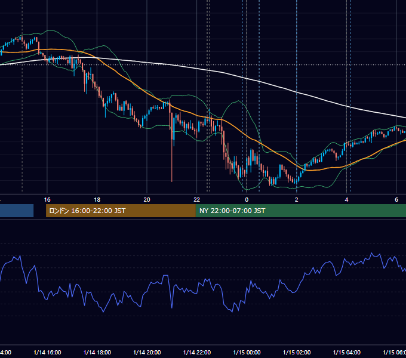
Task: Click the 1/14 18:00 date label
Action: (97, 353)
